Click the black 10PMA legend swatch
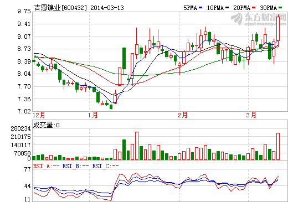The image size is (288, 202). 227,8
